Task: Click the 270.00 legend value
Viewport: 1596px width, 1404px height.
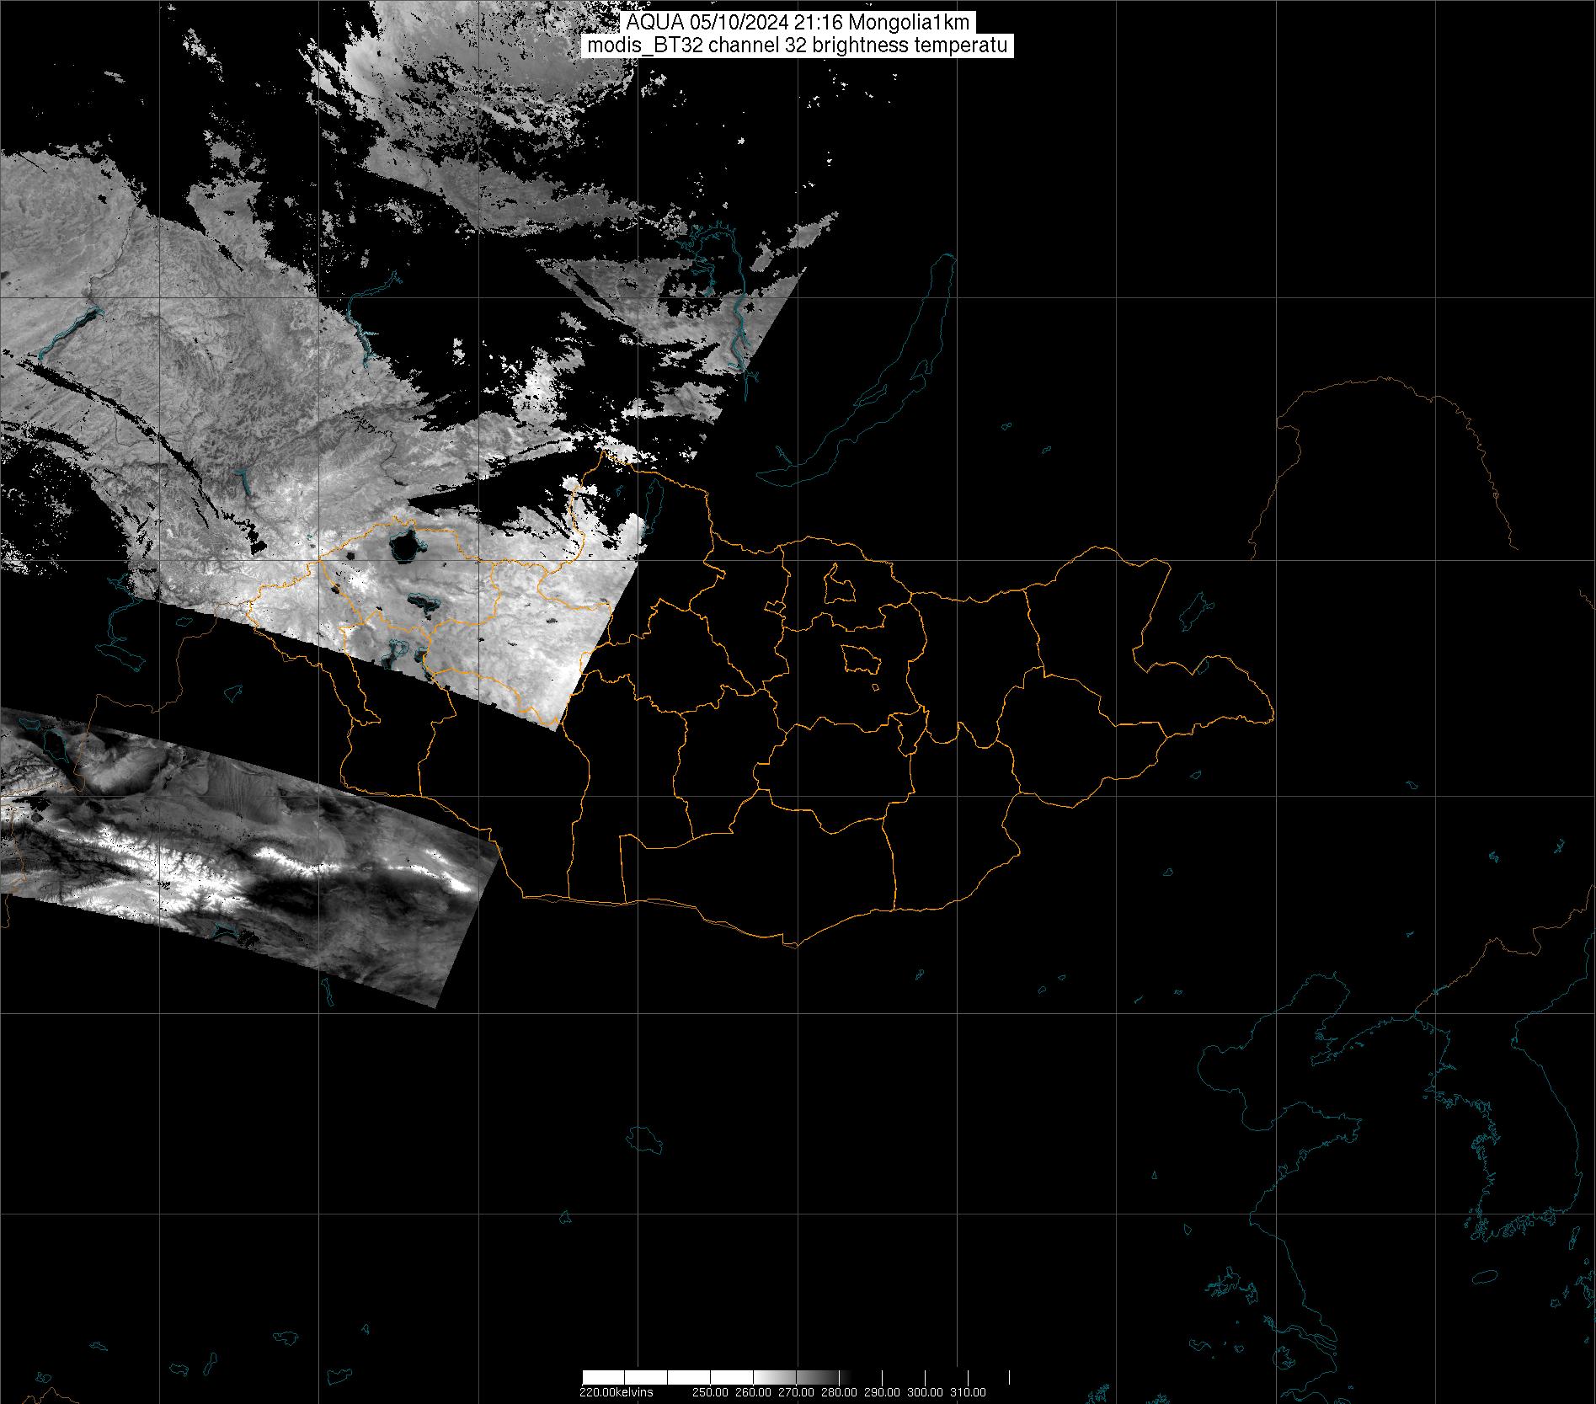Action: 796,1392
